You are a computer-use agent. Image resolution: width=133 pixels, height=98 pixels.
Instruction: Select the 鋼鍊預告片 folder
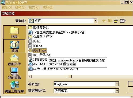[x=39, y=28]
